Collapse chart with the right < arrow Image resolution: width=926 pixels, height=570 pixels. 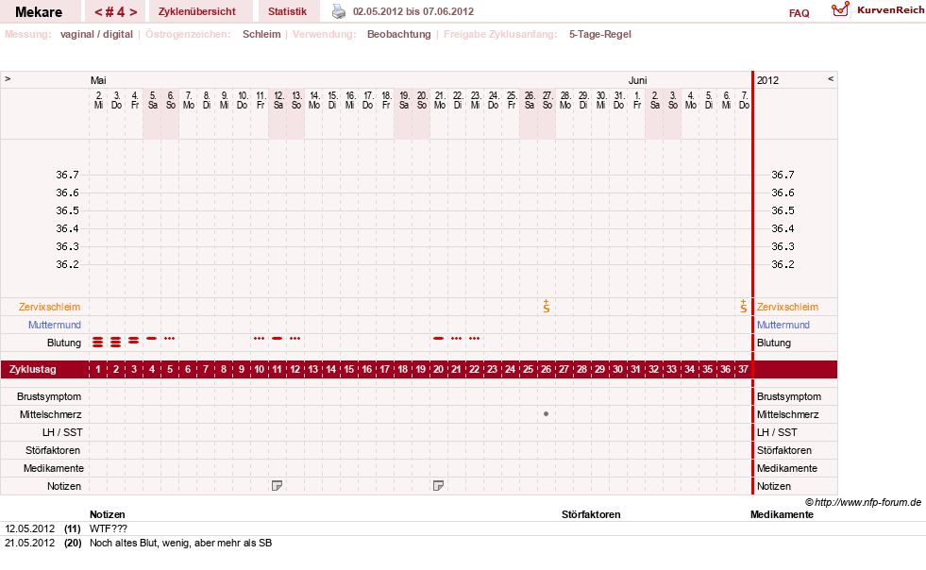pyautogui.click(x=831, y=78)
